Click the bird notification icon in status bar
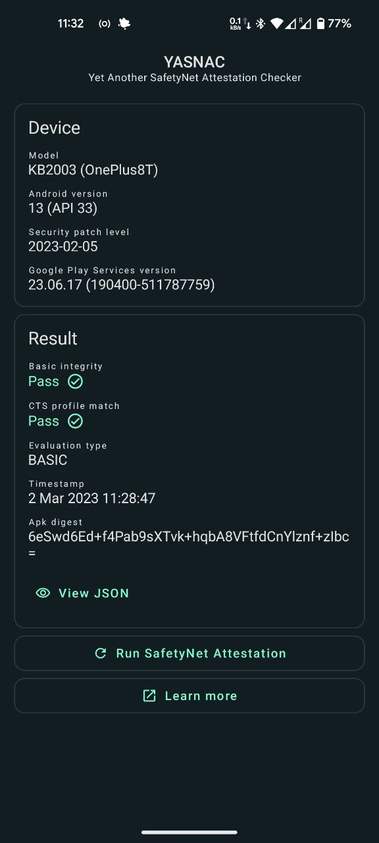The height and width of the screenshot is (843, 379). [124, 23]
